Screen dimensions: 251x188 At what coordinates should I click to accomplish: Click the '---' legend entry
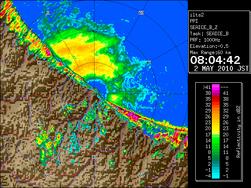tap(224, 87)
